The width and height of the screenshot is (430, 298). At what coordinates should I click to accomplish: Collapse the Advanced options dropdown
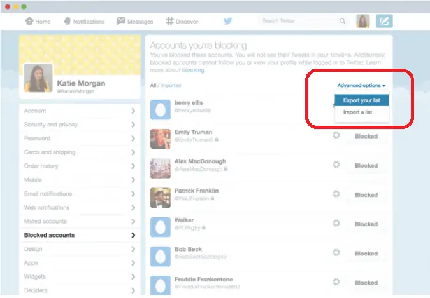(x=361, y=85)
